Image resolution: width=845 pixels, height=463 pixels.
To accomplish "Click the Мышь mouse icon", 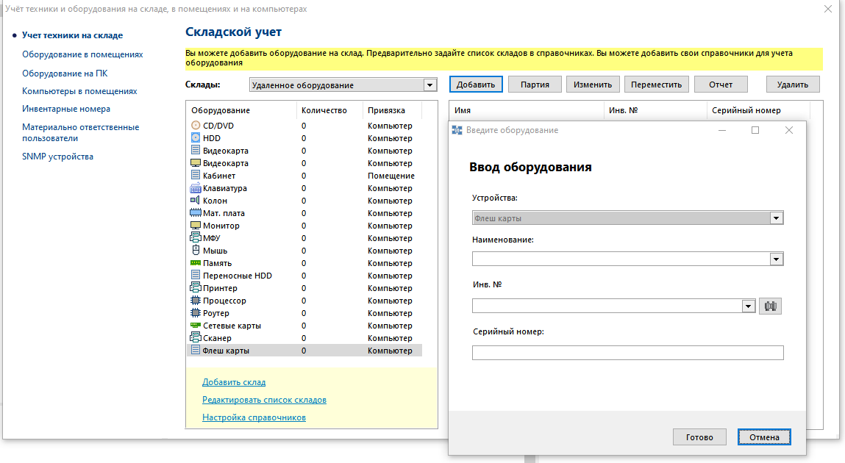I will [x=196, y=251].
